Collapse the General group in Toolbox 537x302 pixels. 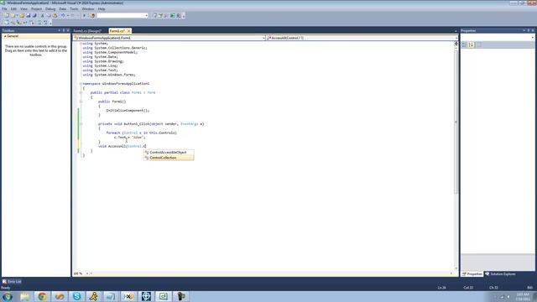[x=5, y=36]
